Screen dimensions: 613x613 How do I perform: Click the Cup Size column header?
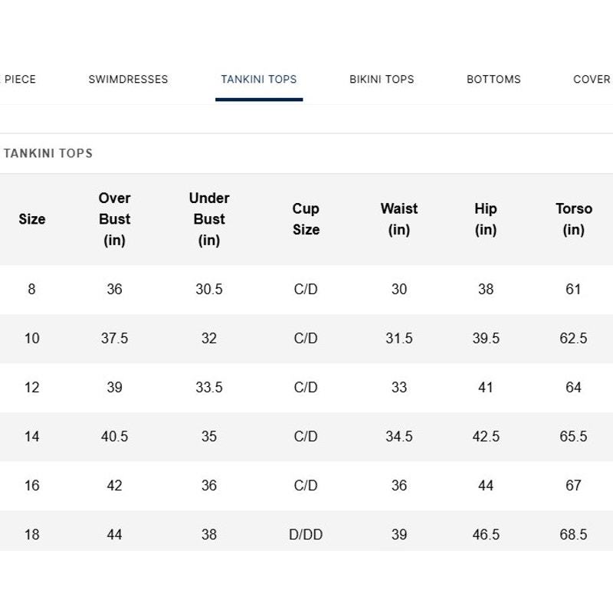[x=306, y=219]
